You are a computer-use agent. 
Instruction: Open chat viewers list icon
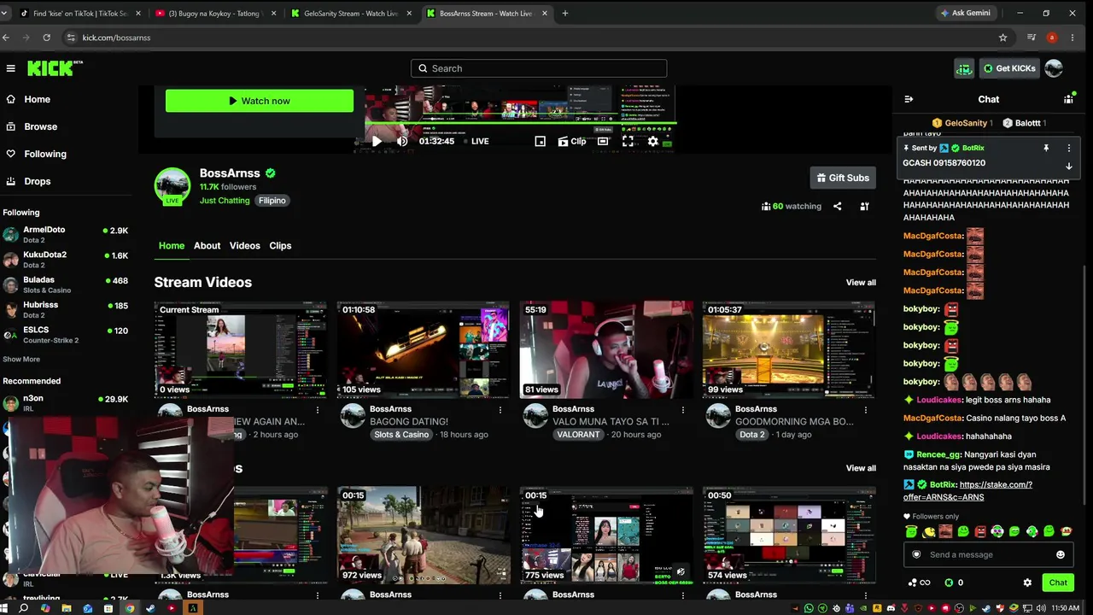click(x=1068, y=99)
